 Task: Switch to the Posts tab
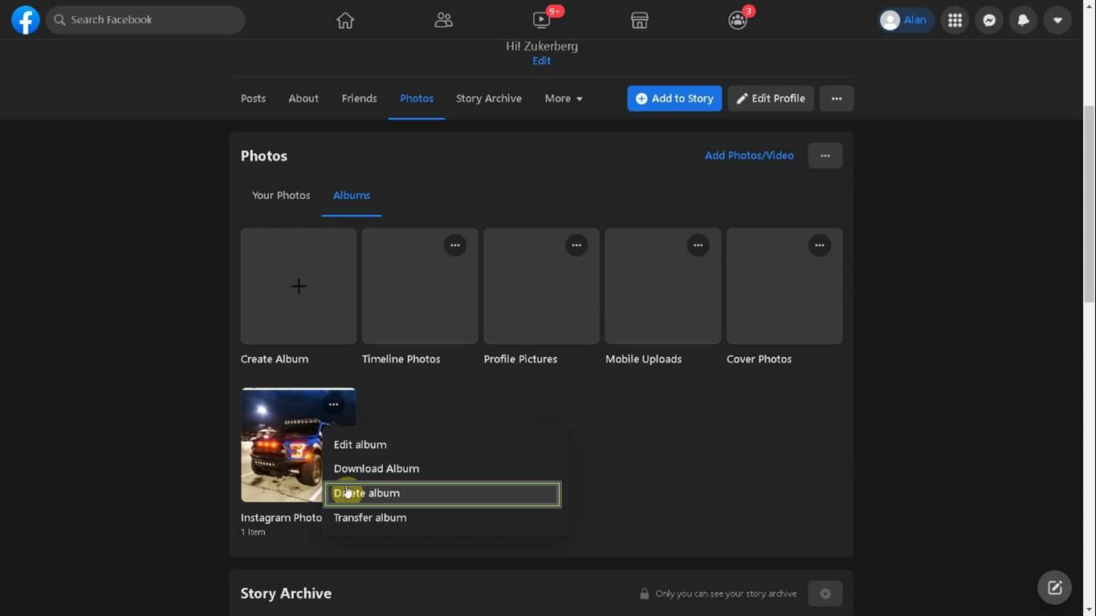pyautogui.click(x=253, y=99)
